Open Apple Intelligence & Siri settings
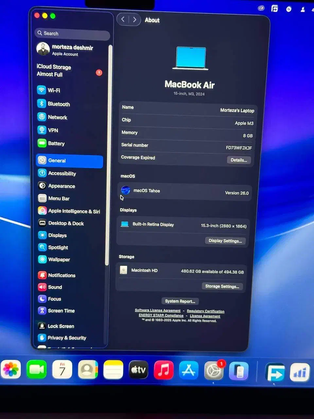This screenshot has height=419, width=314. click(x=43, y=211)
